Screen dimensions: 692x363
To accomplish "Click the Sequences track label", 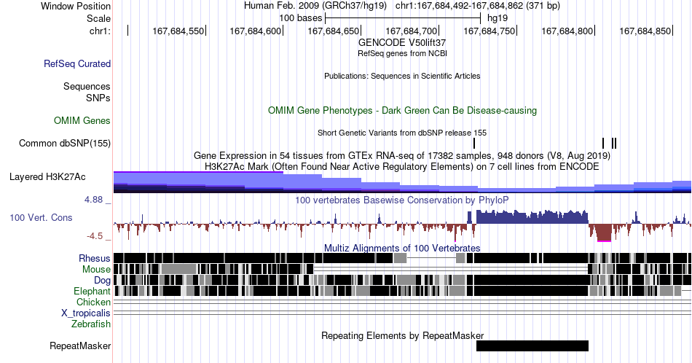I will click(x=87, y=86).
